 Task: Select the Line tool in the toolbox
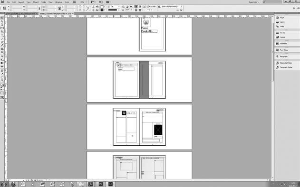pos(2,39)
